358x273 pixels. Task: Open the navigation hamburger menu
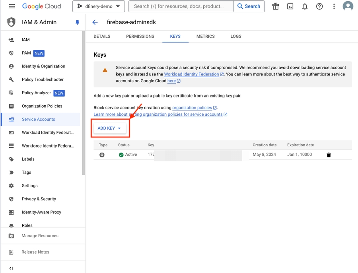[x=12, y=6]
